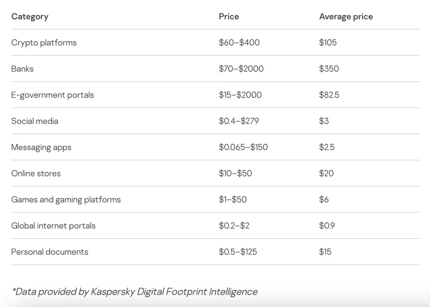Click the Social media category cell
The height and width of the screenshot is (307, 430).
pos(35,121)
